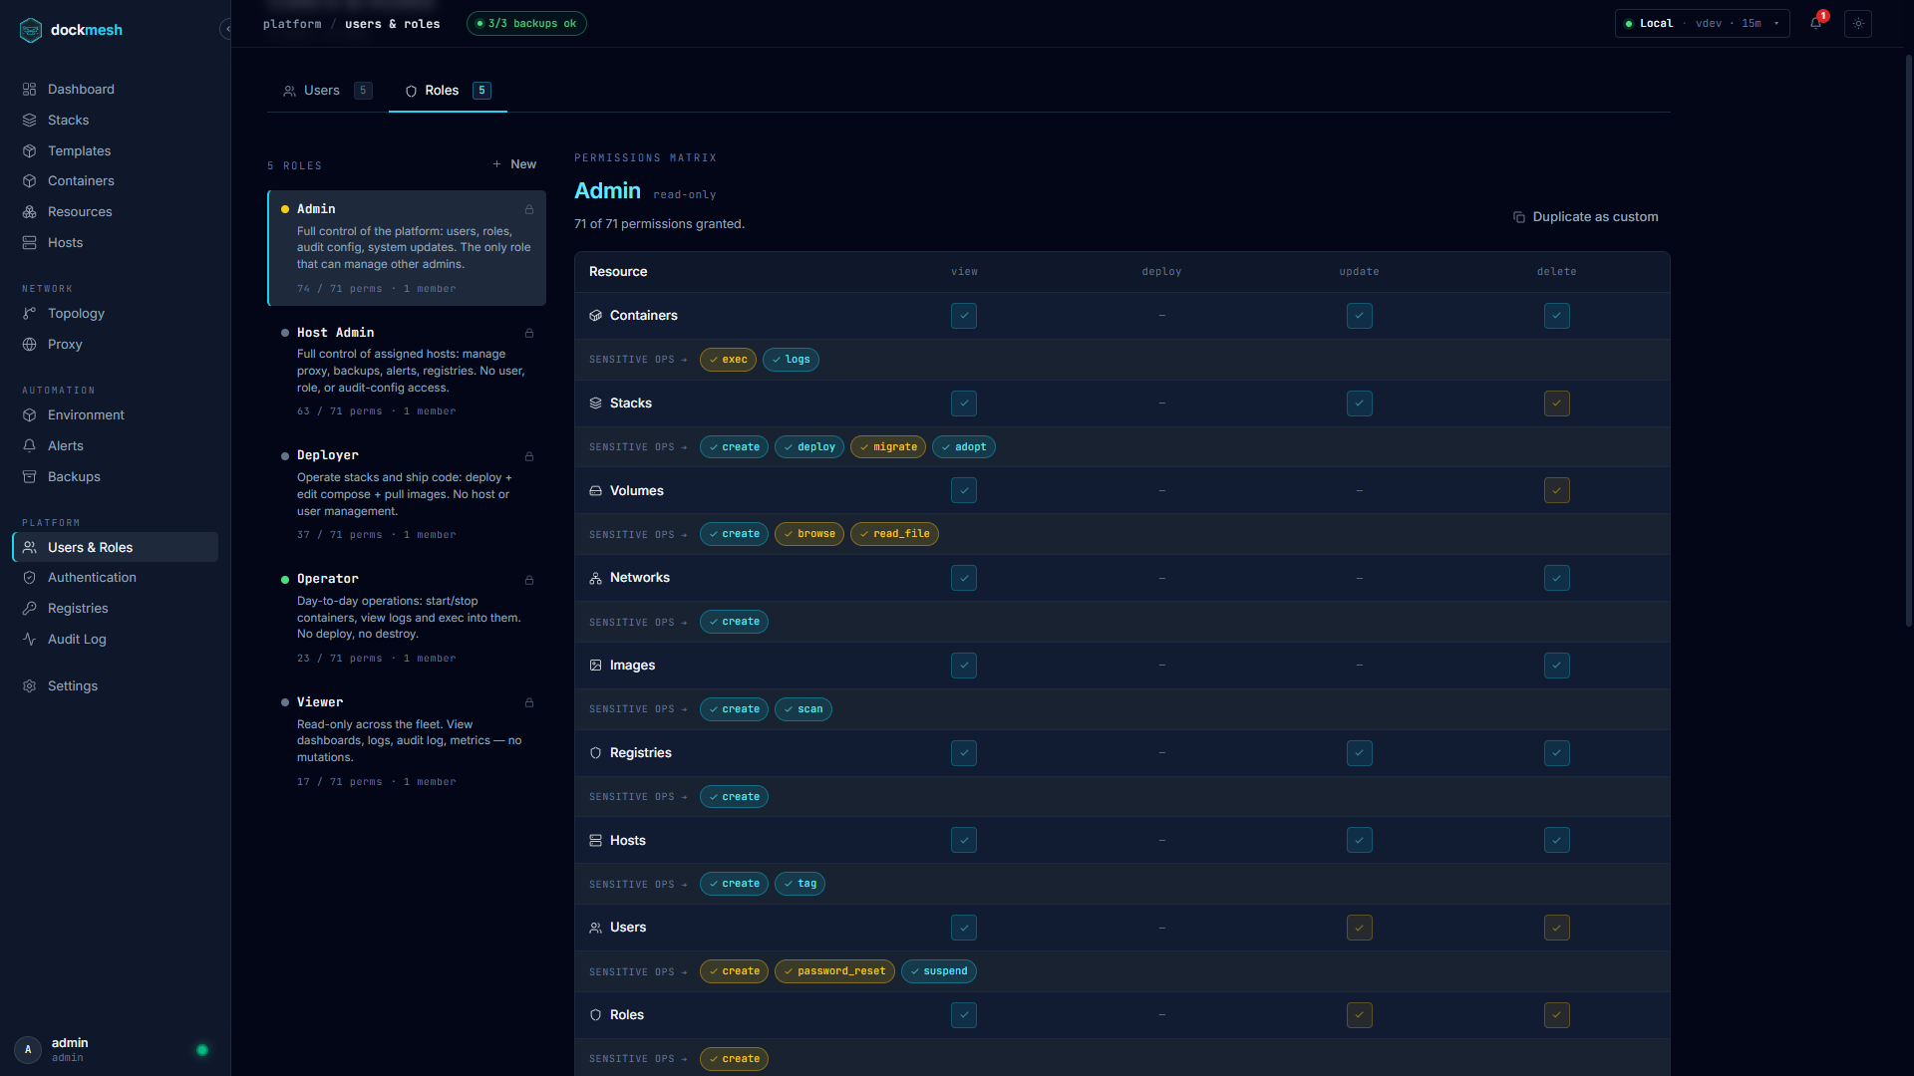Viewport: 1914px width, 1076px height.
Task: Toggle Users update permission checkbox
Action: tap(1360, 928)
